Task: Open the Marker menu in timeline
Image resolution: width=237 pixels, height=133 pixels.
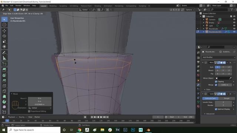Action: click(37, 117)
